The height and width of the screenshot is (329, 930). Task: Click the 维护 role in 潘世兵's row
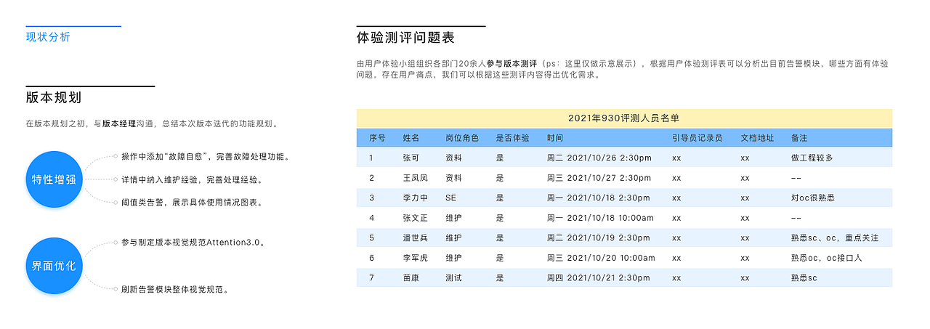[x=454, y=237]
